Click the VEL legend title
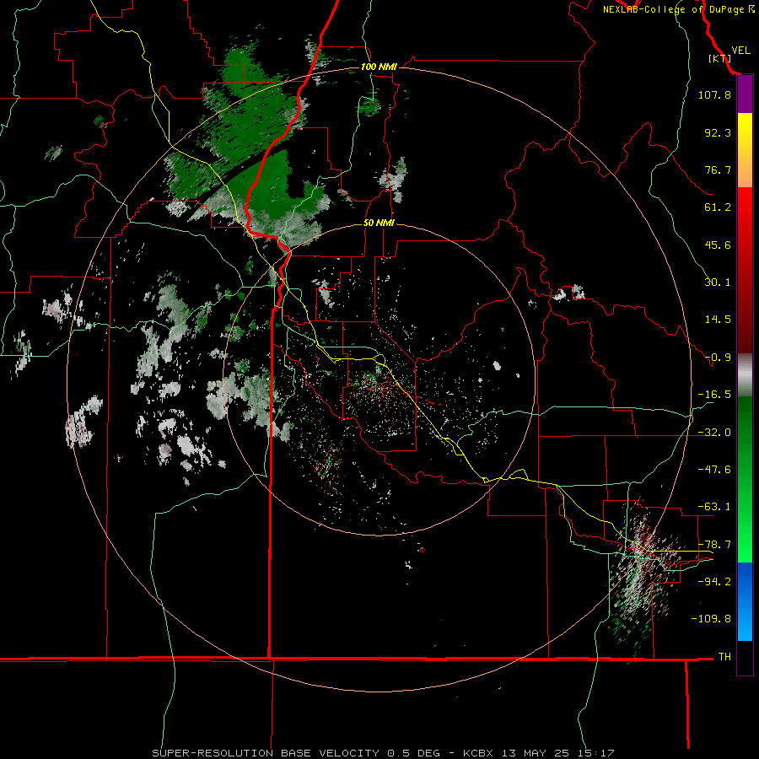Image resolution: width=759 pixels, height=759 pixels. click(x=740, y=51)
